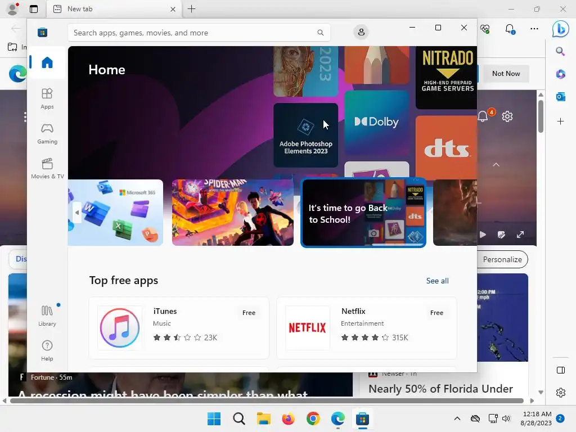Open the Nitrado game servers tile

446,77
